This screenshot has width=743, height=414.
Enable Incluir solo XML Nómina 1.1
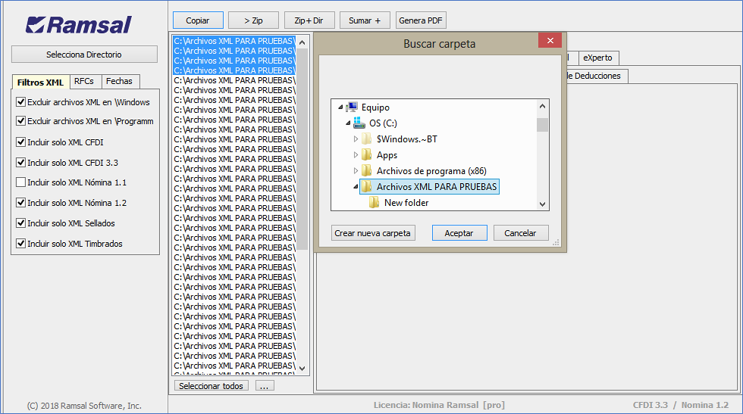pos(21,182)
